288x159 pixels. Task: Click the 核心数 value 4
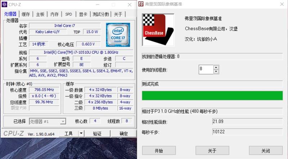(x=95, y=121)
